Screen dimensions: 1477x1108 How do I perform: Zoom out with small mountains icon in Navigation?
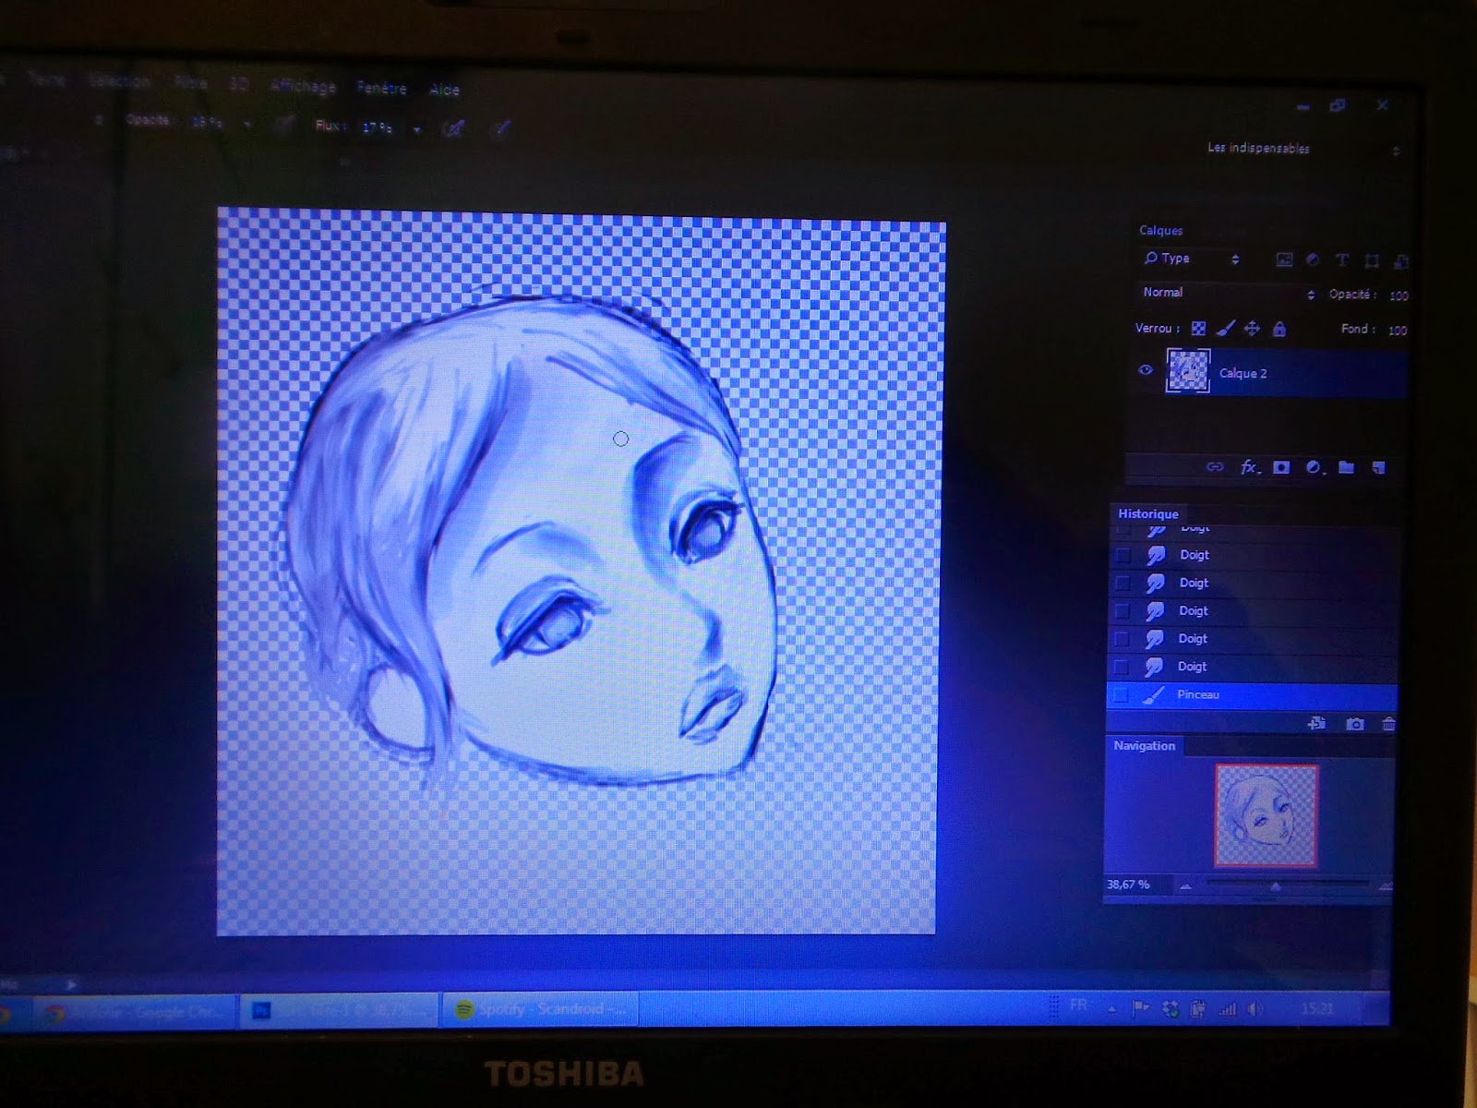(1185, 886)
